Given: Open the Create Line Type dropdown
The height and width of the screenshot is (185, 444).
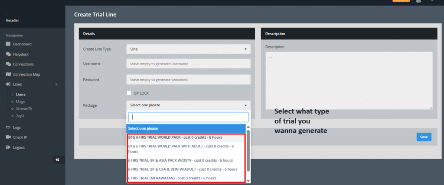Looking at the screenshot, I should (188, 49).
